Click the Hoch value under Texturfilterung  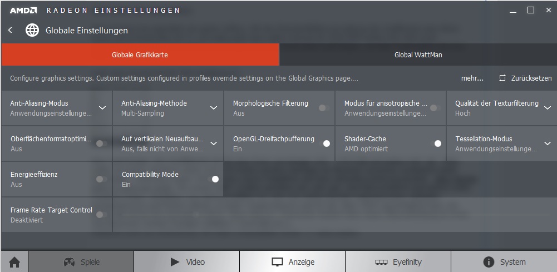tap(463, 113)
